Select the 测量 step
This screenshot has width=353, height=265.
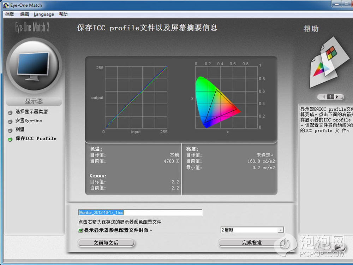pyautogui.click(x=20, y=130)
